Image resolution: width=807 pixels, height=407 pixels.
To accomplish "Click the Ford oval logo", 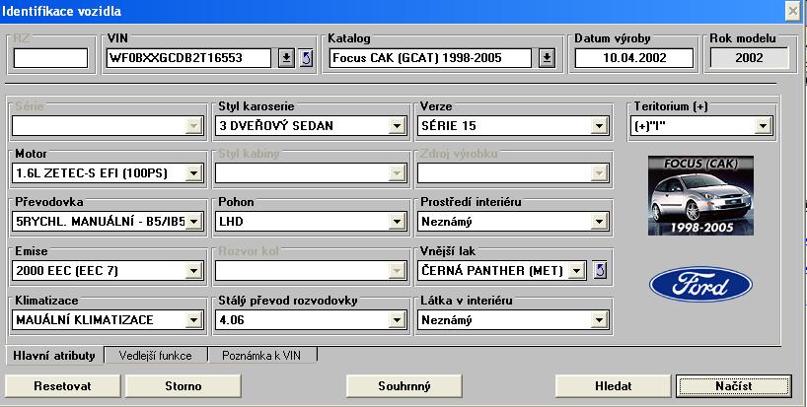I will coord(700,284).
